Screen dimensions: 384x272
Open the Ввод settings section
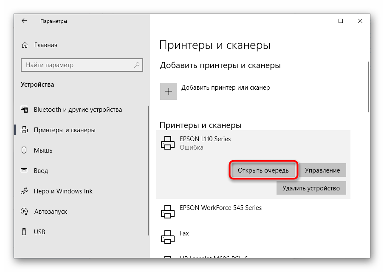tap(41, 171)
